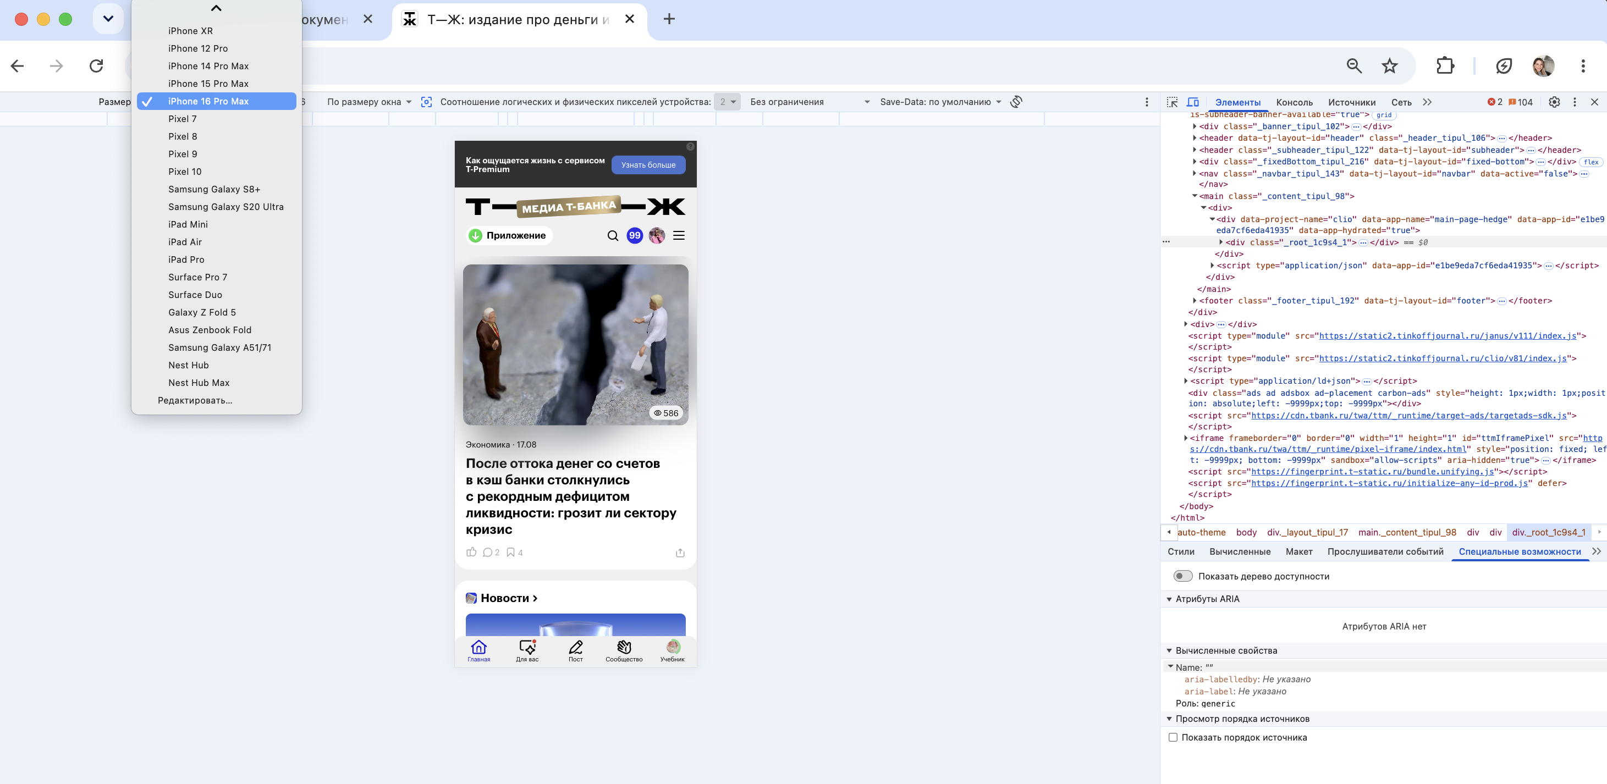Switch to Стили panel tab
This screenshot has width=1607, height=784.
[x=1181, y=552]
